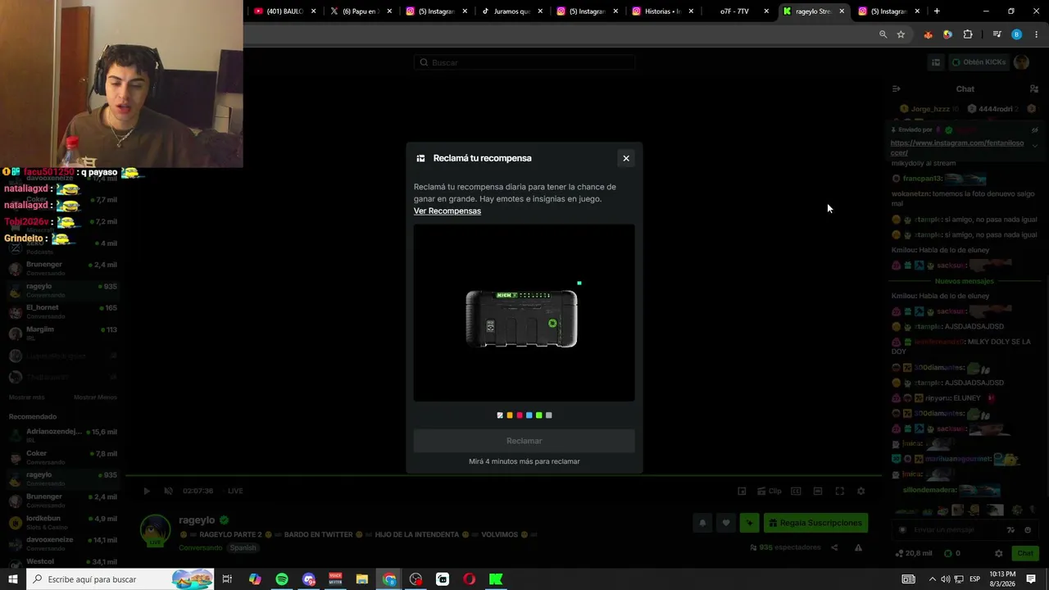This screenshot has height=590, width=1049.
Task: Open chat settings gear icon
Action: pos(998,553)
